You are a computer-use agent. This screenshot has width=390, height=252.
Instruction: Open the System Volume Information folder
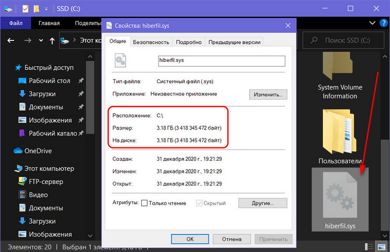coord(340,73)
